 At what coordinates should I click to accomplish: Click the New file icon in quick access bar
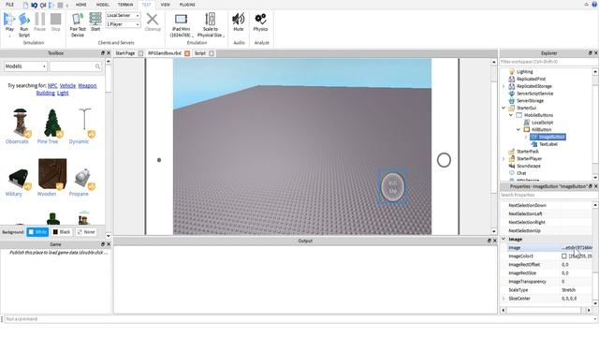(25, 5)
